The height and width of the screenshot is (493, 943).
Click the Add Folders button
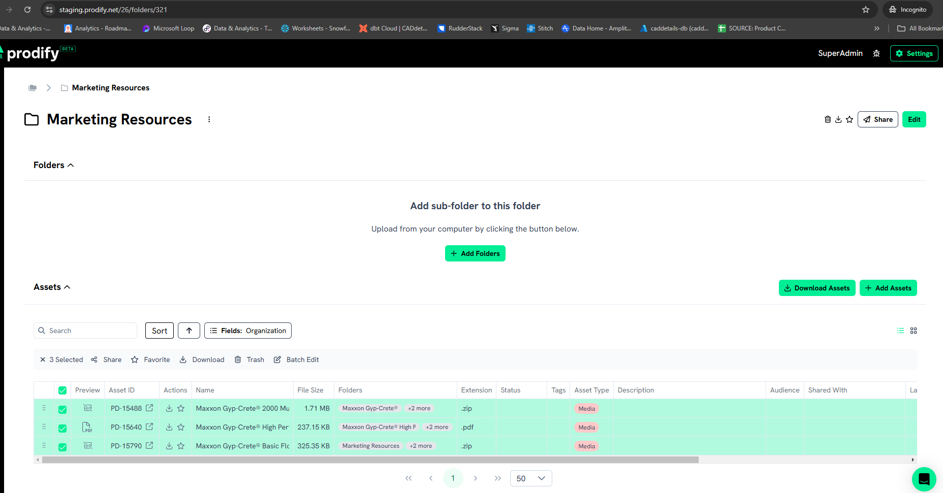pos(475,253)
